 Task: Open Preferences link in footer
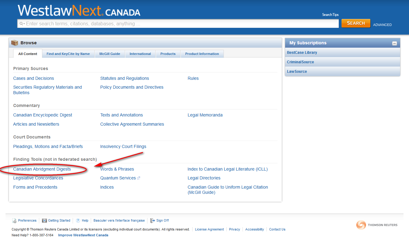(27, 220)
